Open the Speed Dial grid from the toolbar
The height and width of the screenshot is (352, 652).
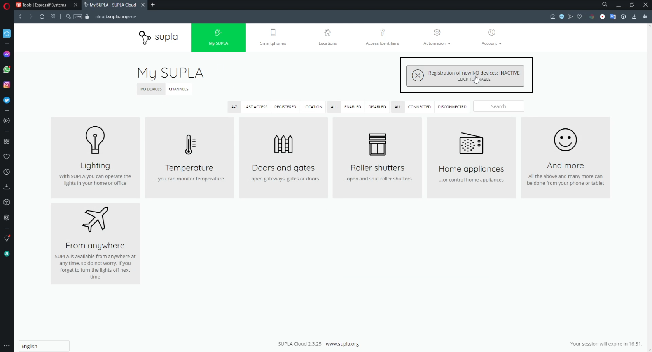[53, 17]
